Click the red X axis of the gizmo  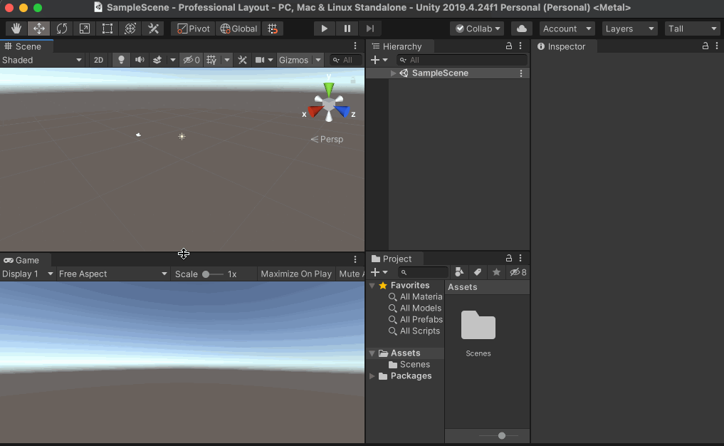[x=315, y=111]
